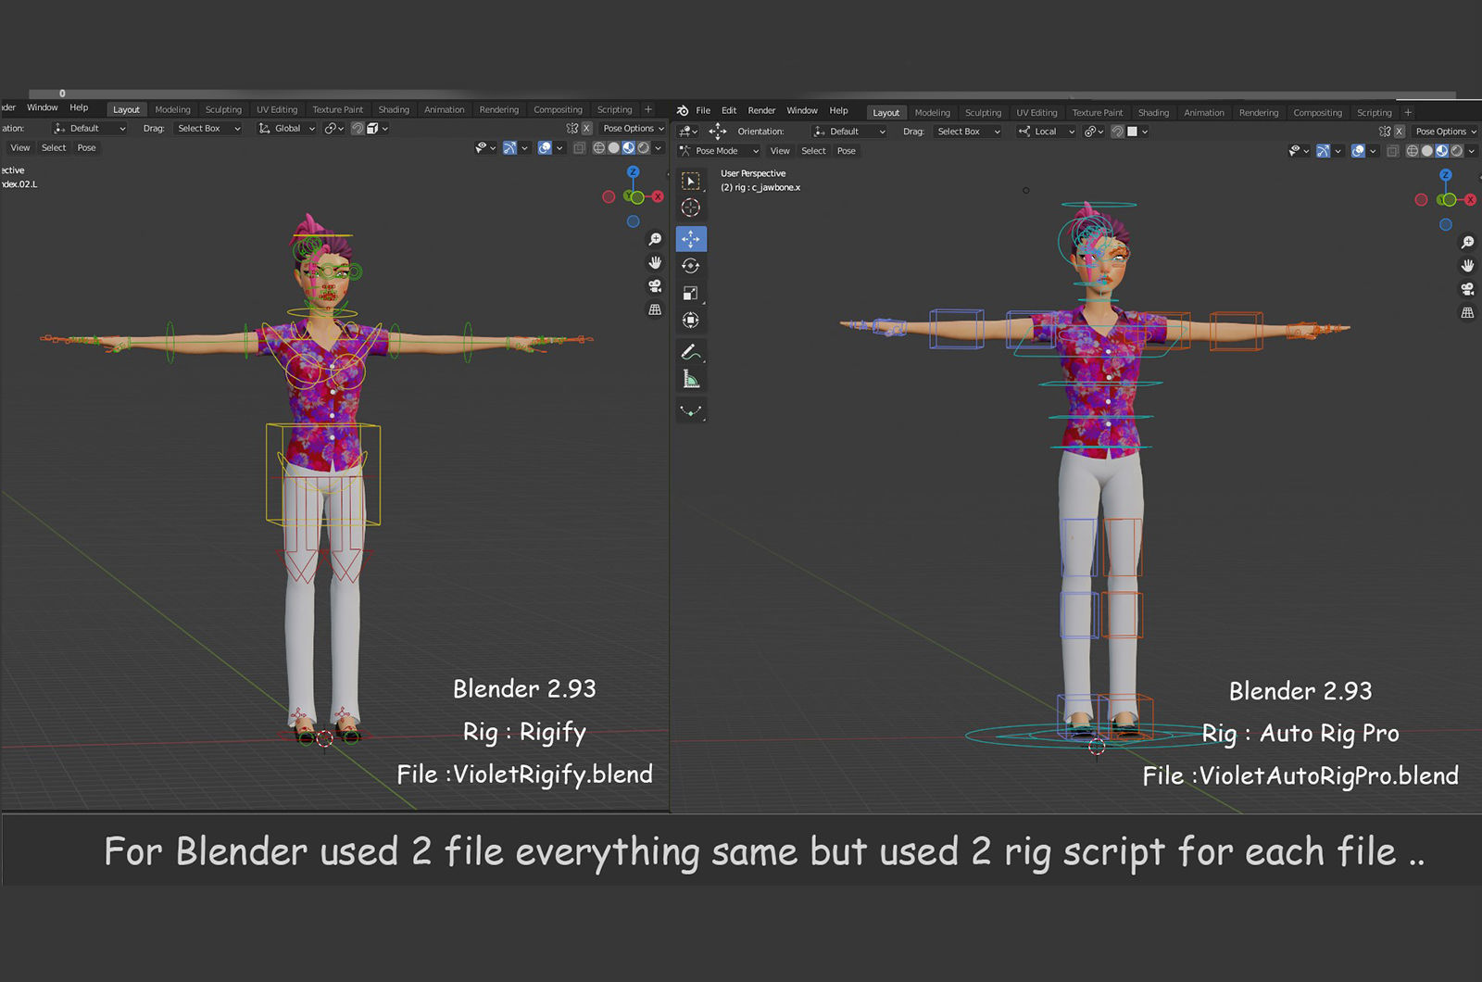Toggle proportional editing in right header
Image resolution: width=1482 pixels, height=982 pixels.
[x=1118, y=132]
